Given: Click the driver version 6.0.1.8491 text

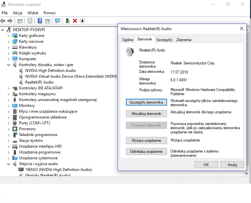Looking at the screenshot, I should (x=179, y=80).
